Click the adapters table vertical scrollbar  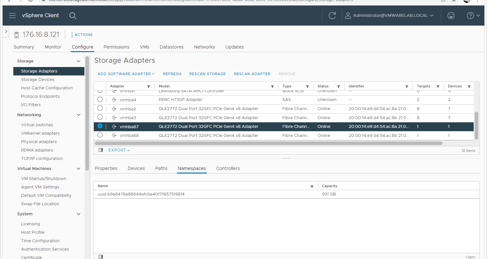[x=477, y=125]
